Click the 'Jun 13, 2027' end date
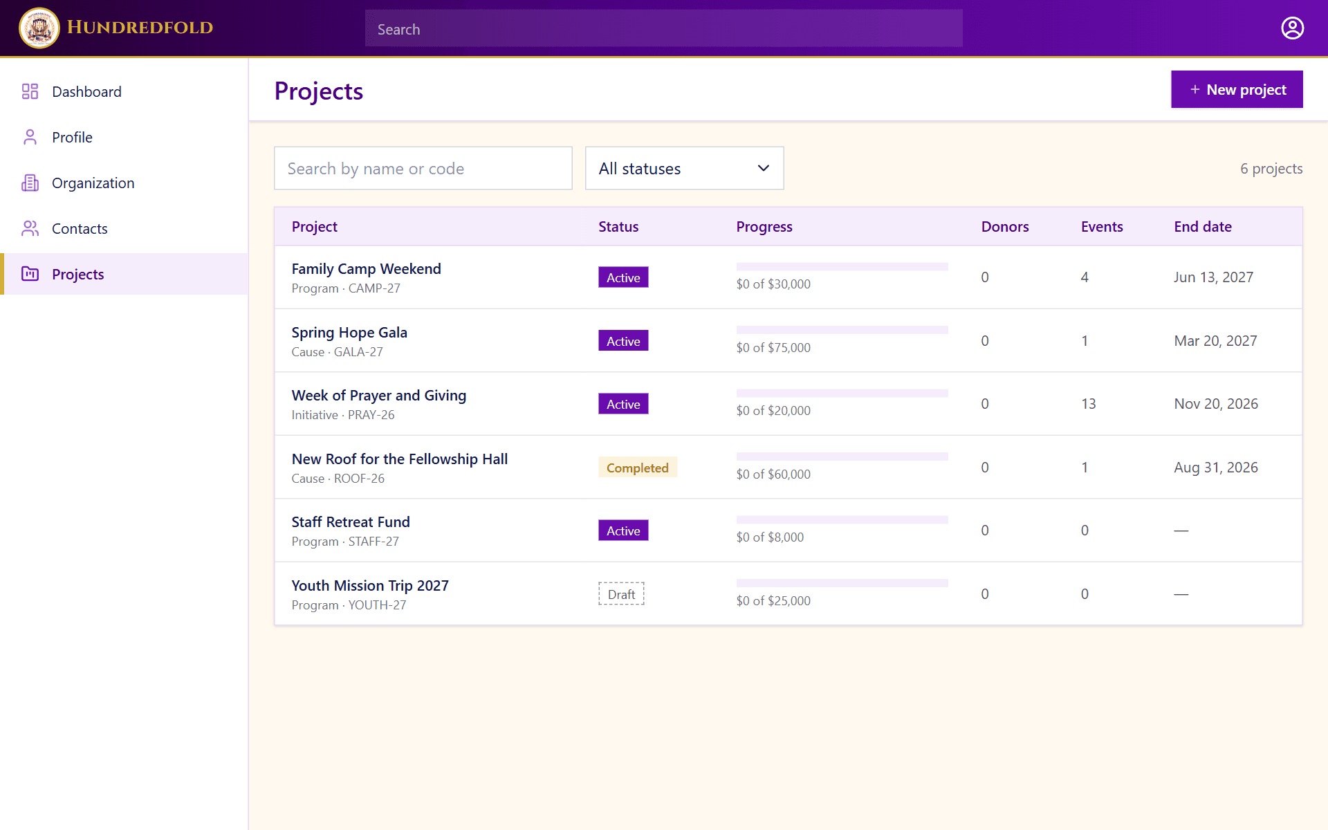 coord(1213,277)
